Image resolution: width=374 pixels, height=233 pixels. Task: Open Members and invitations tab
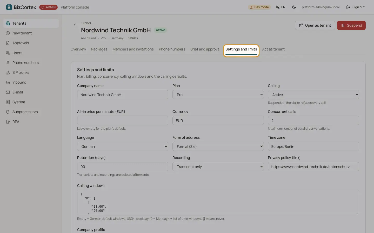[x=133, y=49]
